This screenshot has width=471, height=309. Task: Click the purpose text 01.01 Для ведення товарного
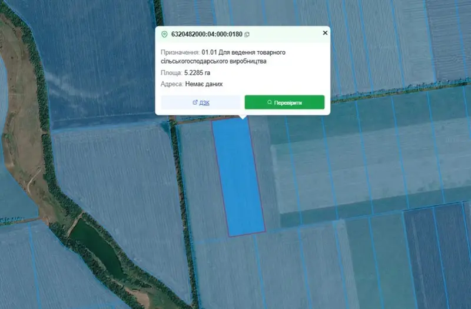(x=244, y=52)
